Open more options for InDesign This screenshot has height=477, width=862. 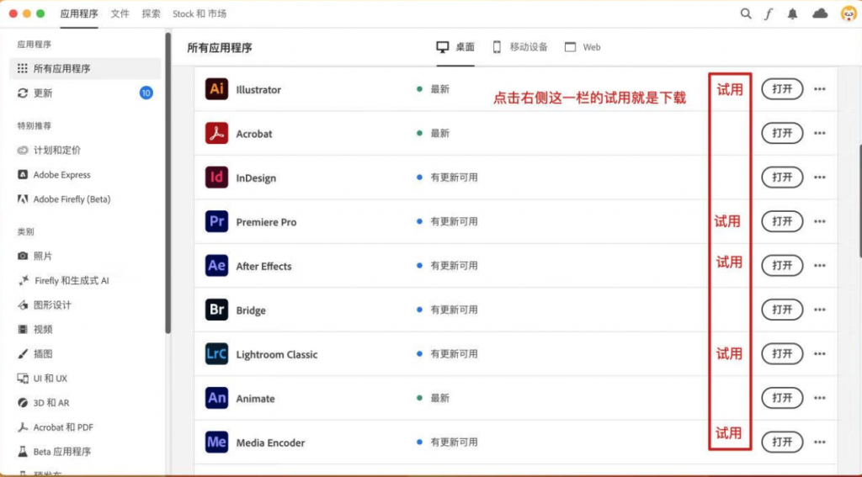820,178
